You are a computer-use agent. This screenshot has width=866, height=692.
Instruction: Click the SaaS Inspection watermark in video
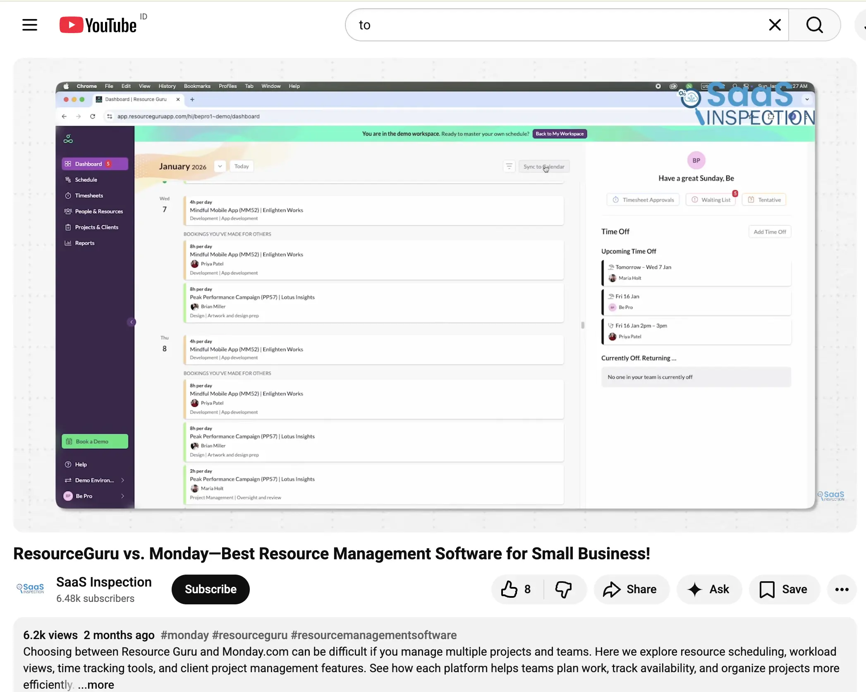point(831,496)
